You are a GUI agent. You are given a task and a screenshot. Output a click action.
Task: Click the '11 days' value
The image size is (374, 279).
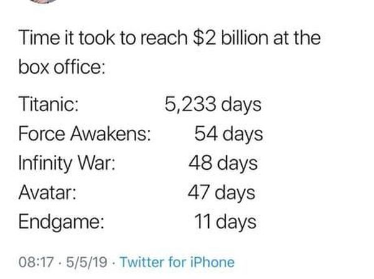click(225, 222)
